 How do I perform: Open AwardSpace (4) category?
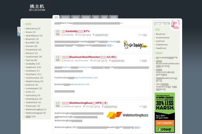tap(34, 36)
